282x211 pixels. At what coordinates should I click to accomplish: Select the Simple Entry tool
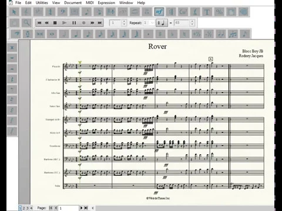[x=87, y=12]
